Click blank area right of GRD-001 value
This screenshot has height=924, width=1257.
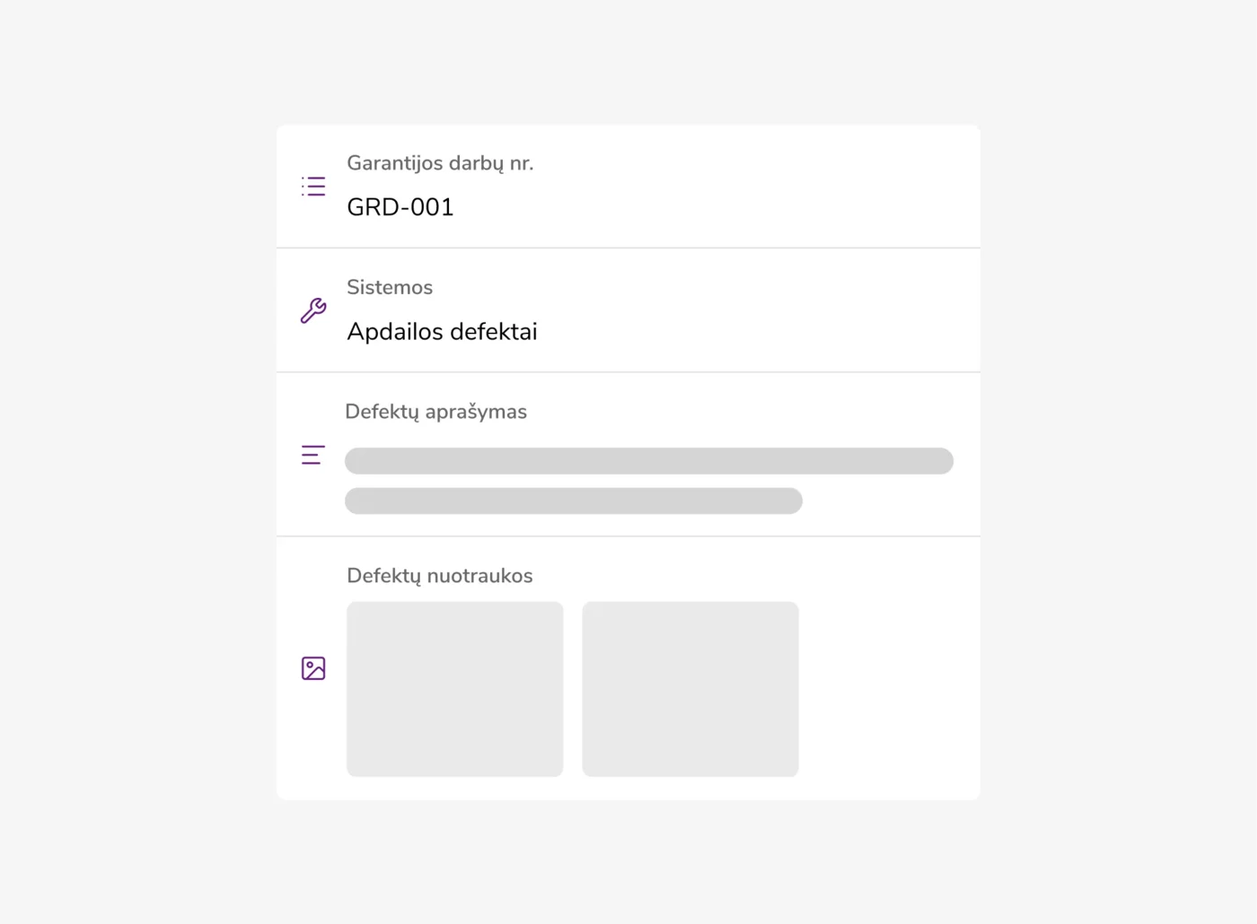718,207
